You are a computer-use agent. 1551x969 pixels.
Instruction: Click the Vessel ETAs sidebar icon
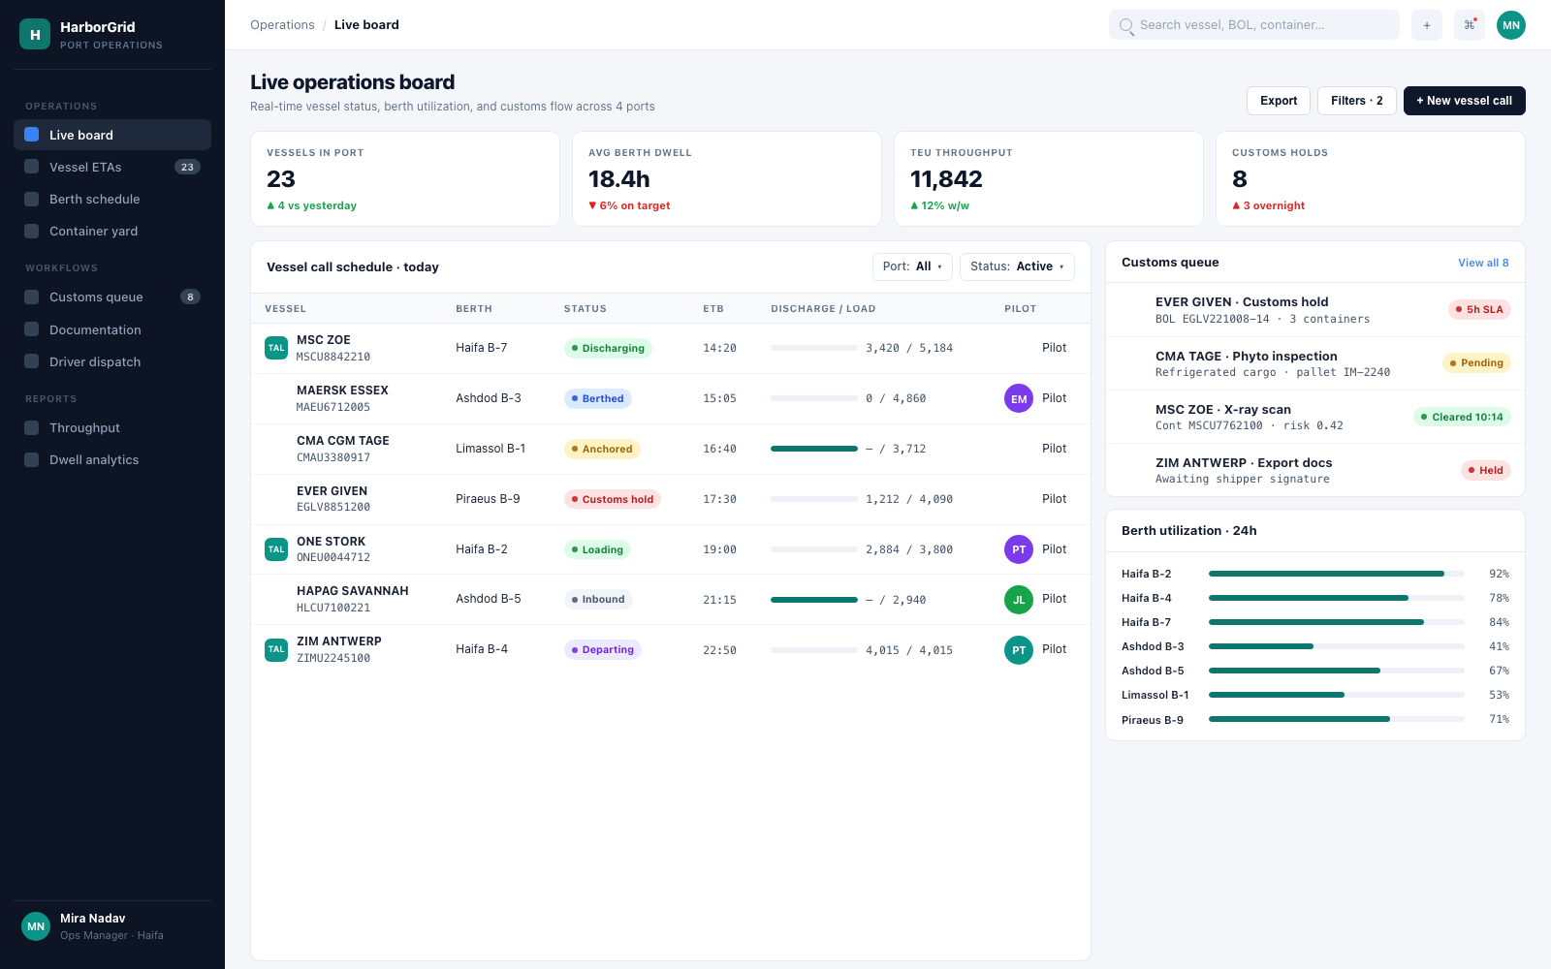(31, 167)
